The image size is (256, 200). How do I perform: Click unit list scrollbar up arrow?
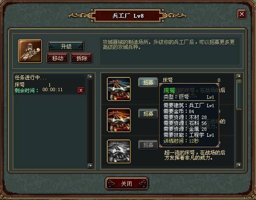click(x=239, y=76)
